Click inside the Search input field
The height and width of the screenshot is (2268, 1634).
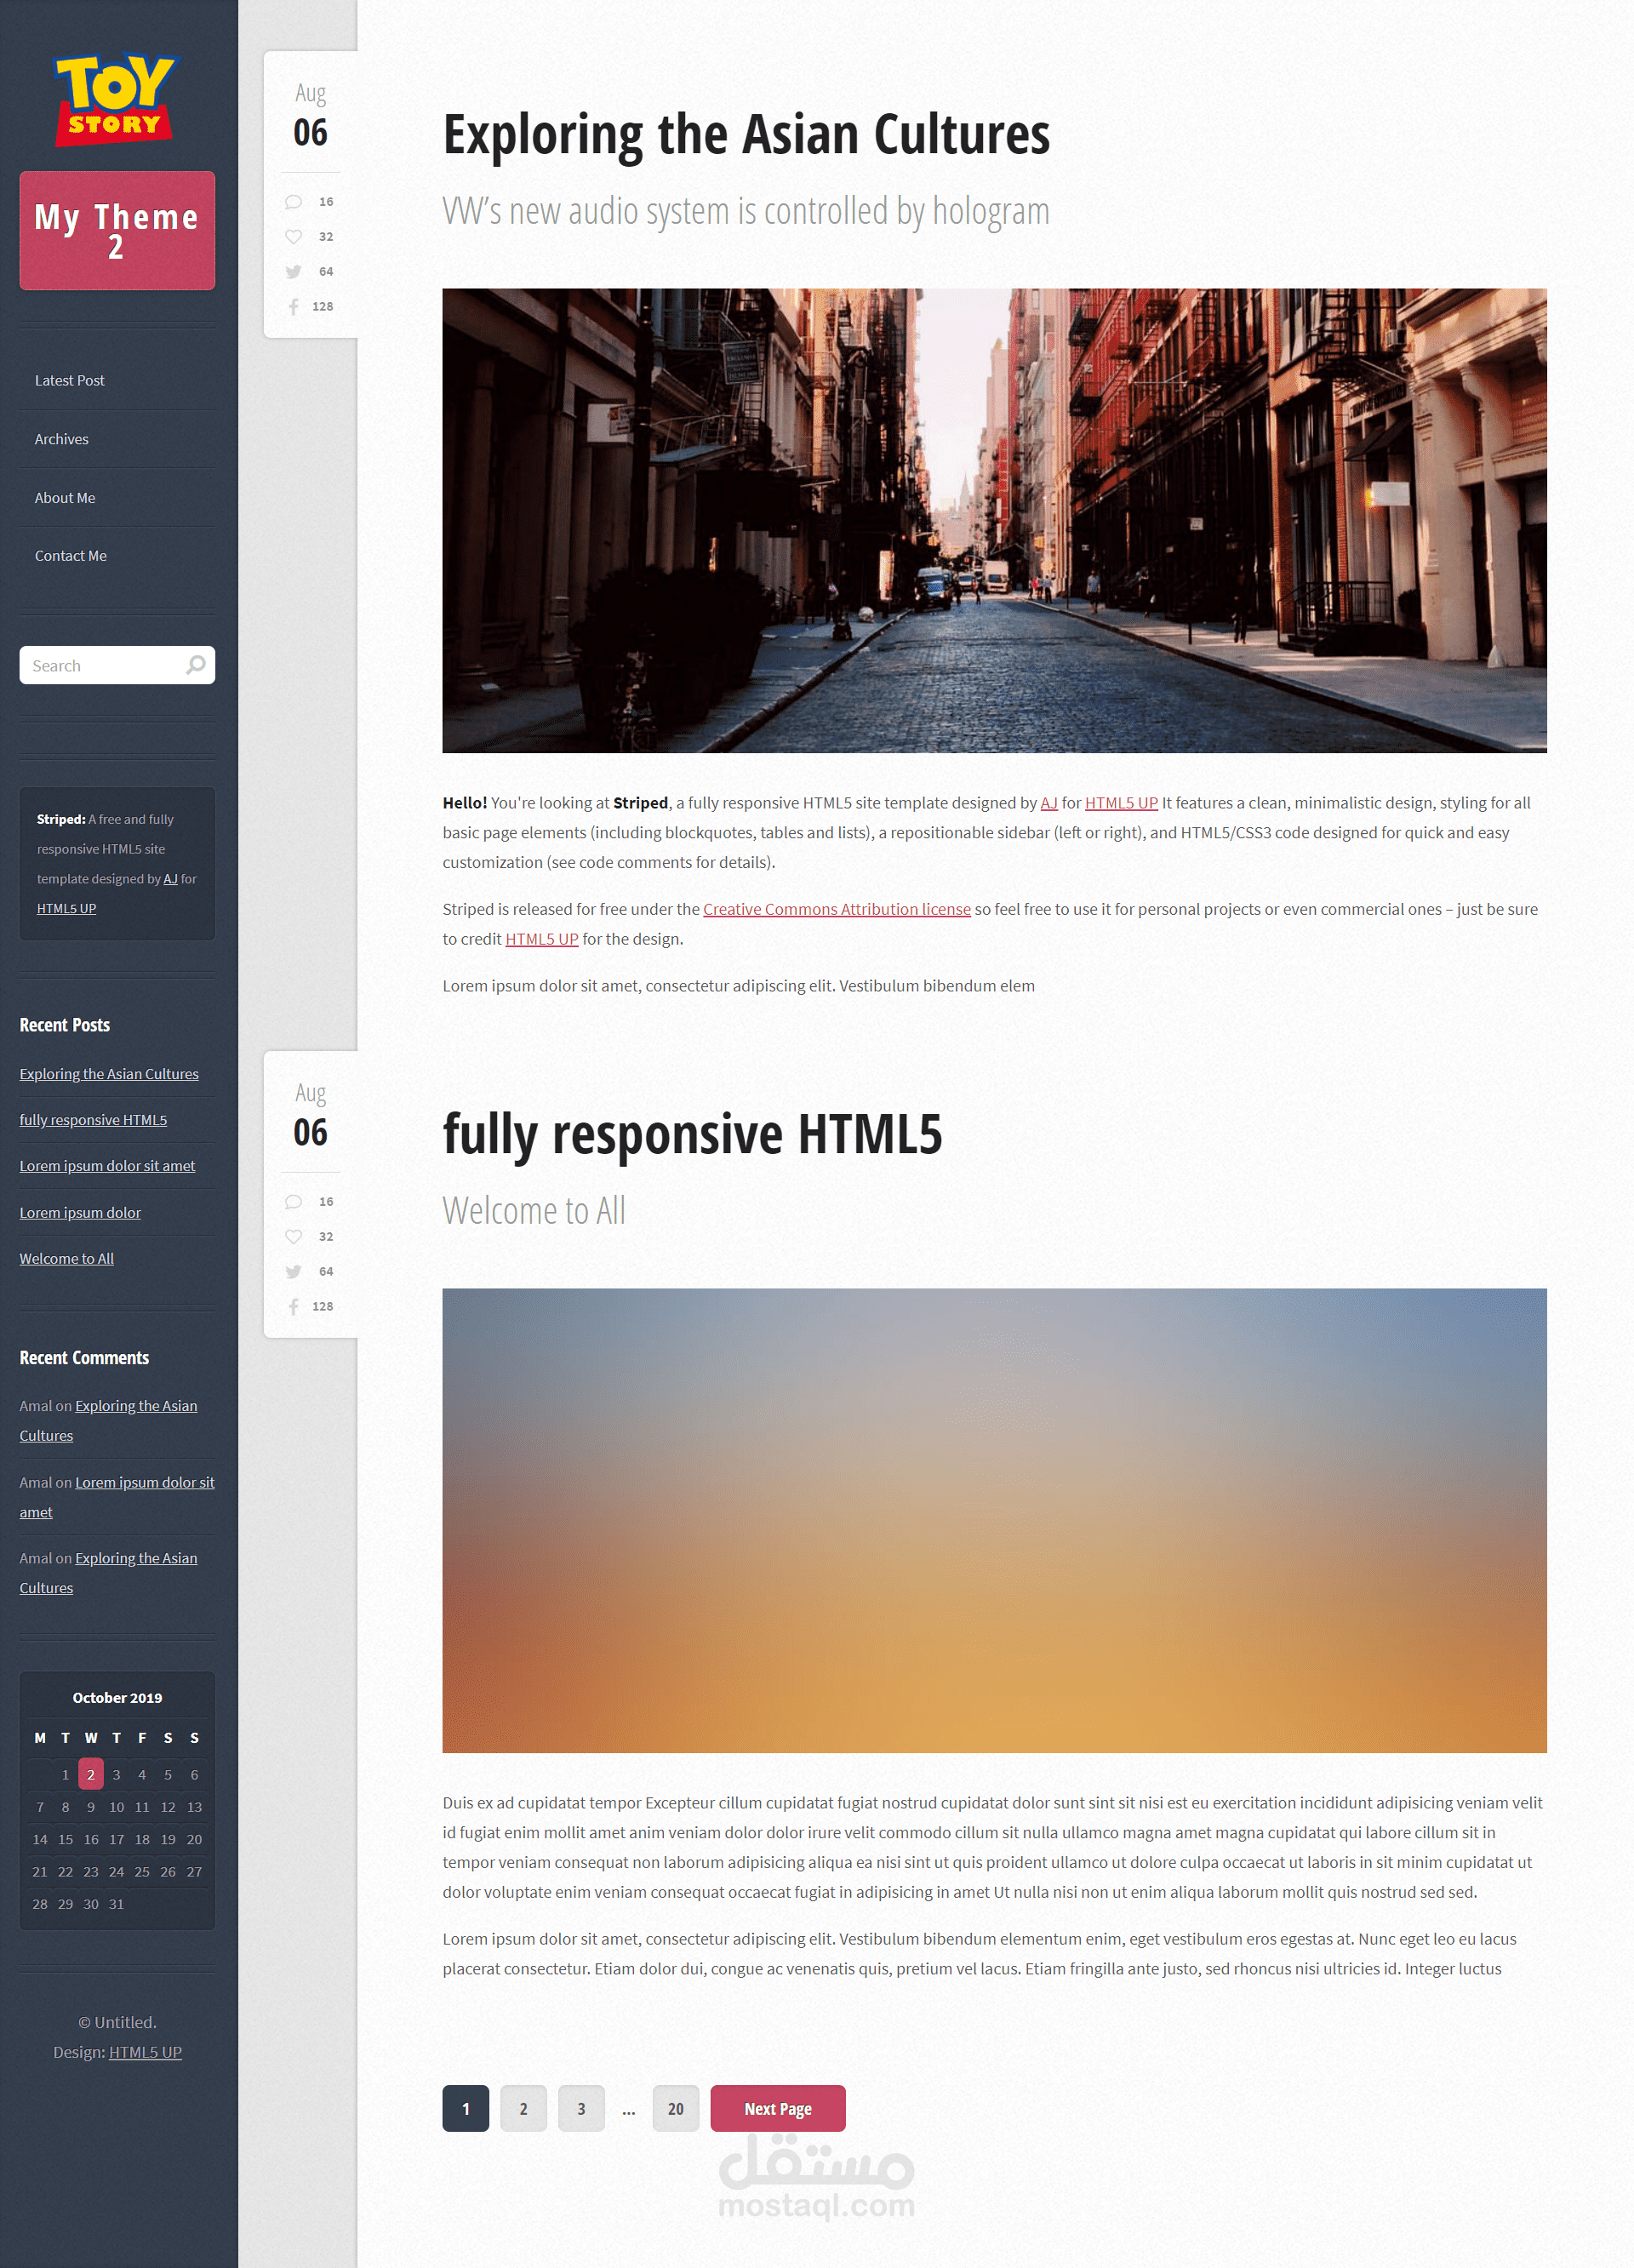[x=100, y=666]
